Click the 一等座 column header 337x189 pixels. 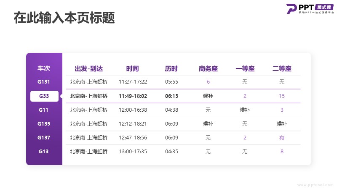(245, 69)
